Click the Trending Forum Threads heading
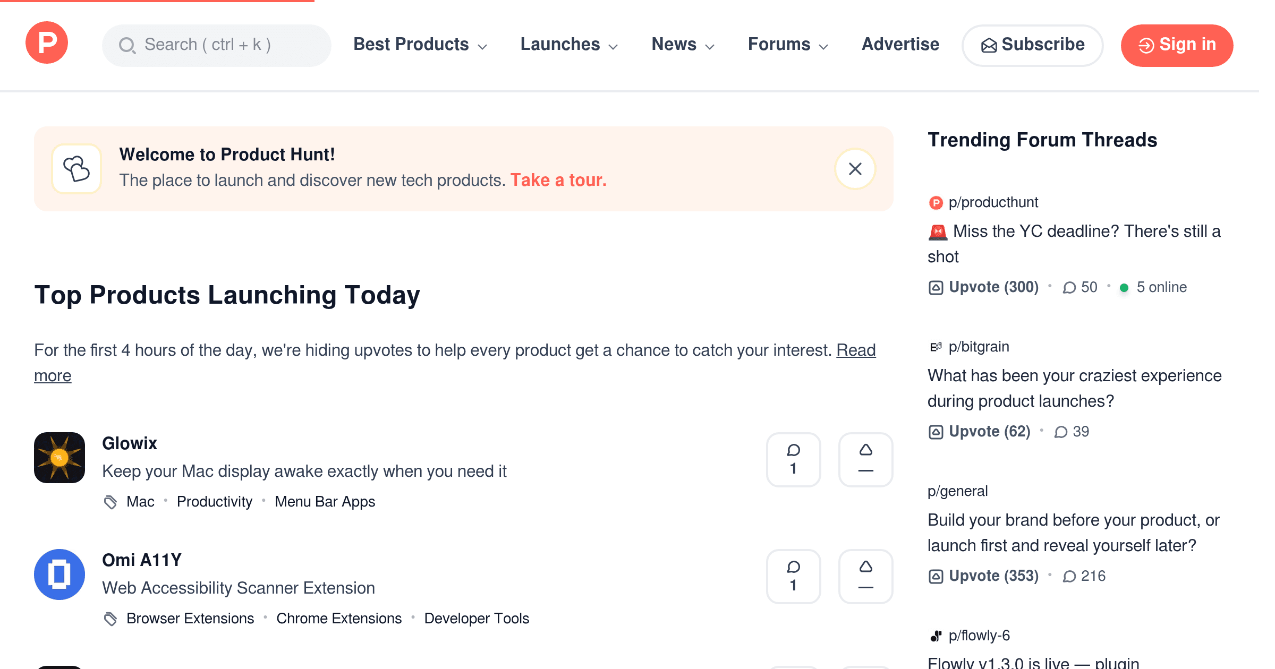The width and height of the screenshot is (1275, 669). tap(1042, 140)
